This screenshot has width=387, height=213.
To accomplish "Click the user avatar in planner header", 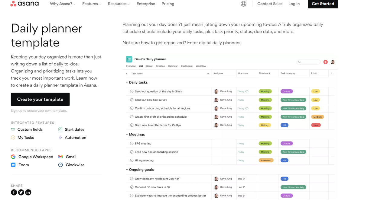I will (333, 62).
